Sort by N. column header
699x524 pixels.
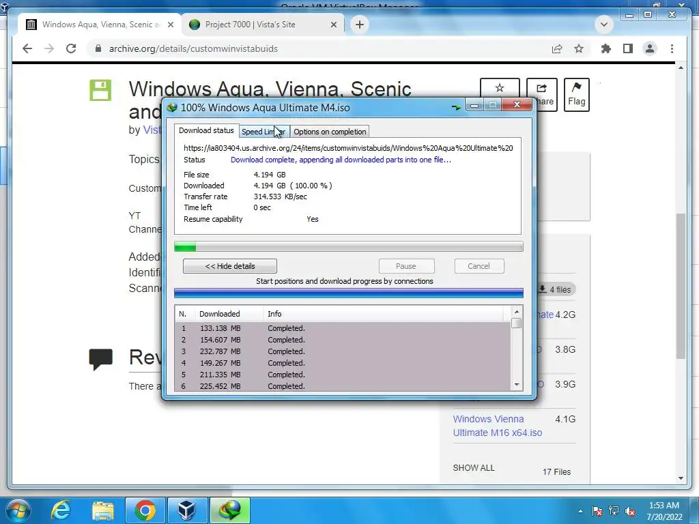tap(185, 314)
